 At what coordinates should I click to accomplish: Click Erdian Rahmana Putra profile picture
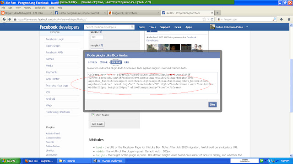(212, 27)
